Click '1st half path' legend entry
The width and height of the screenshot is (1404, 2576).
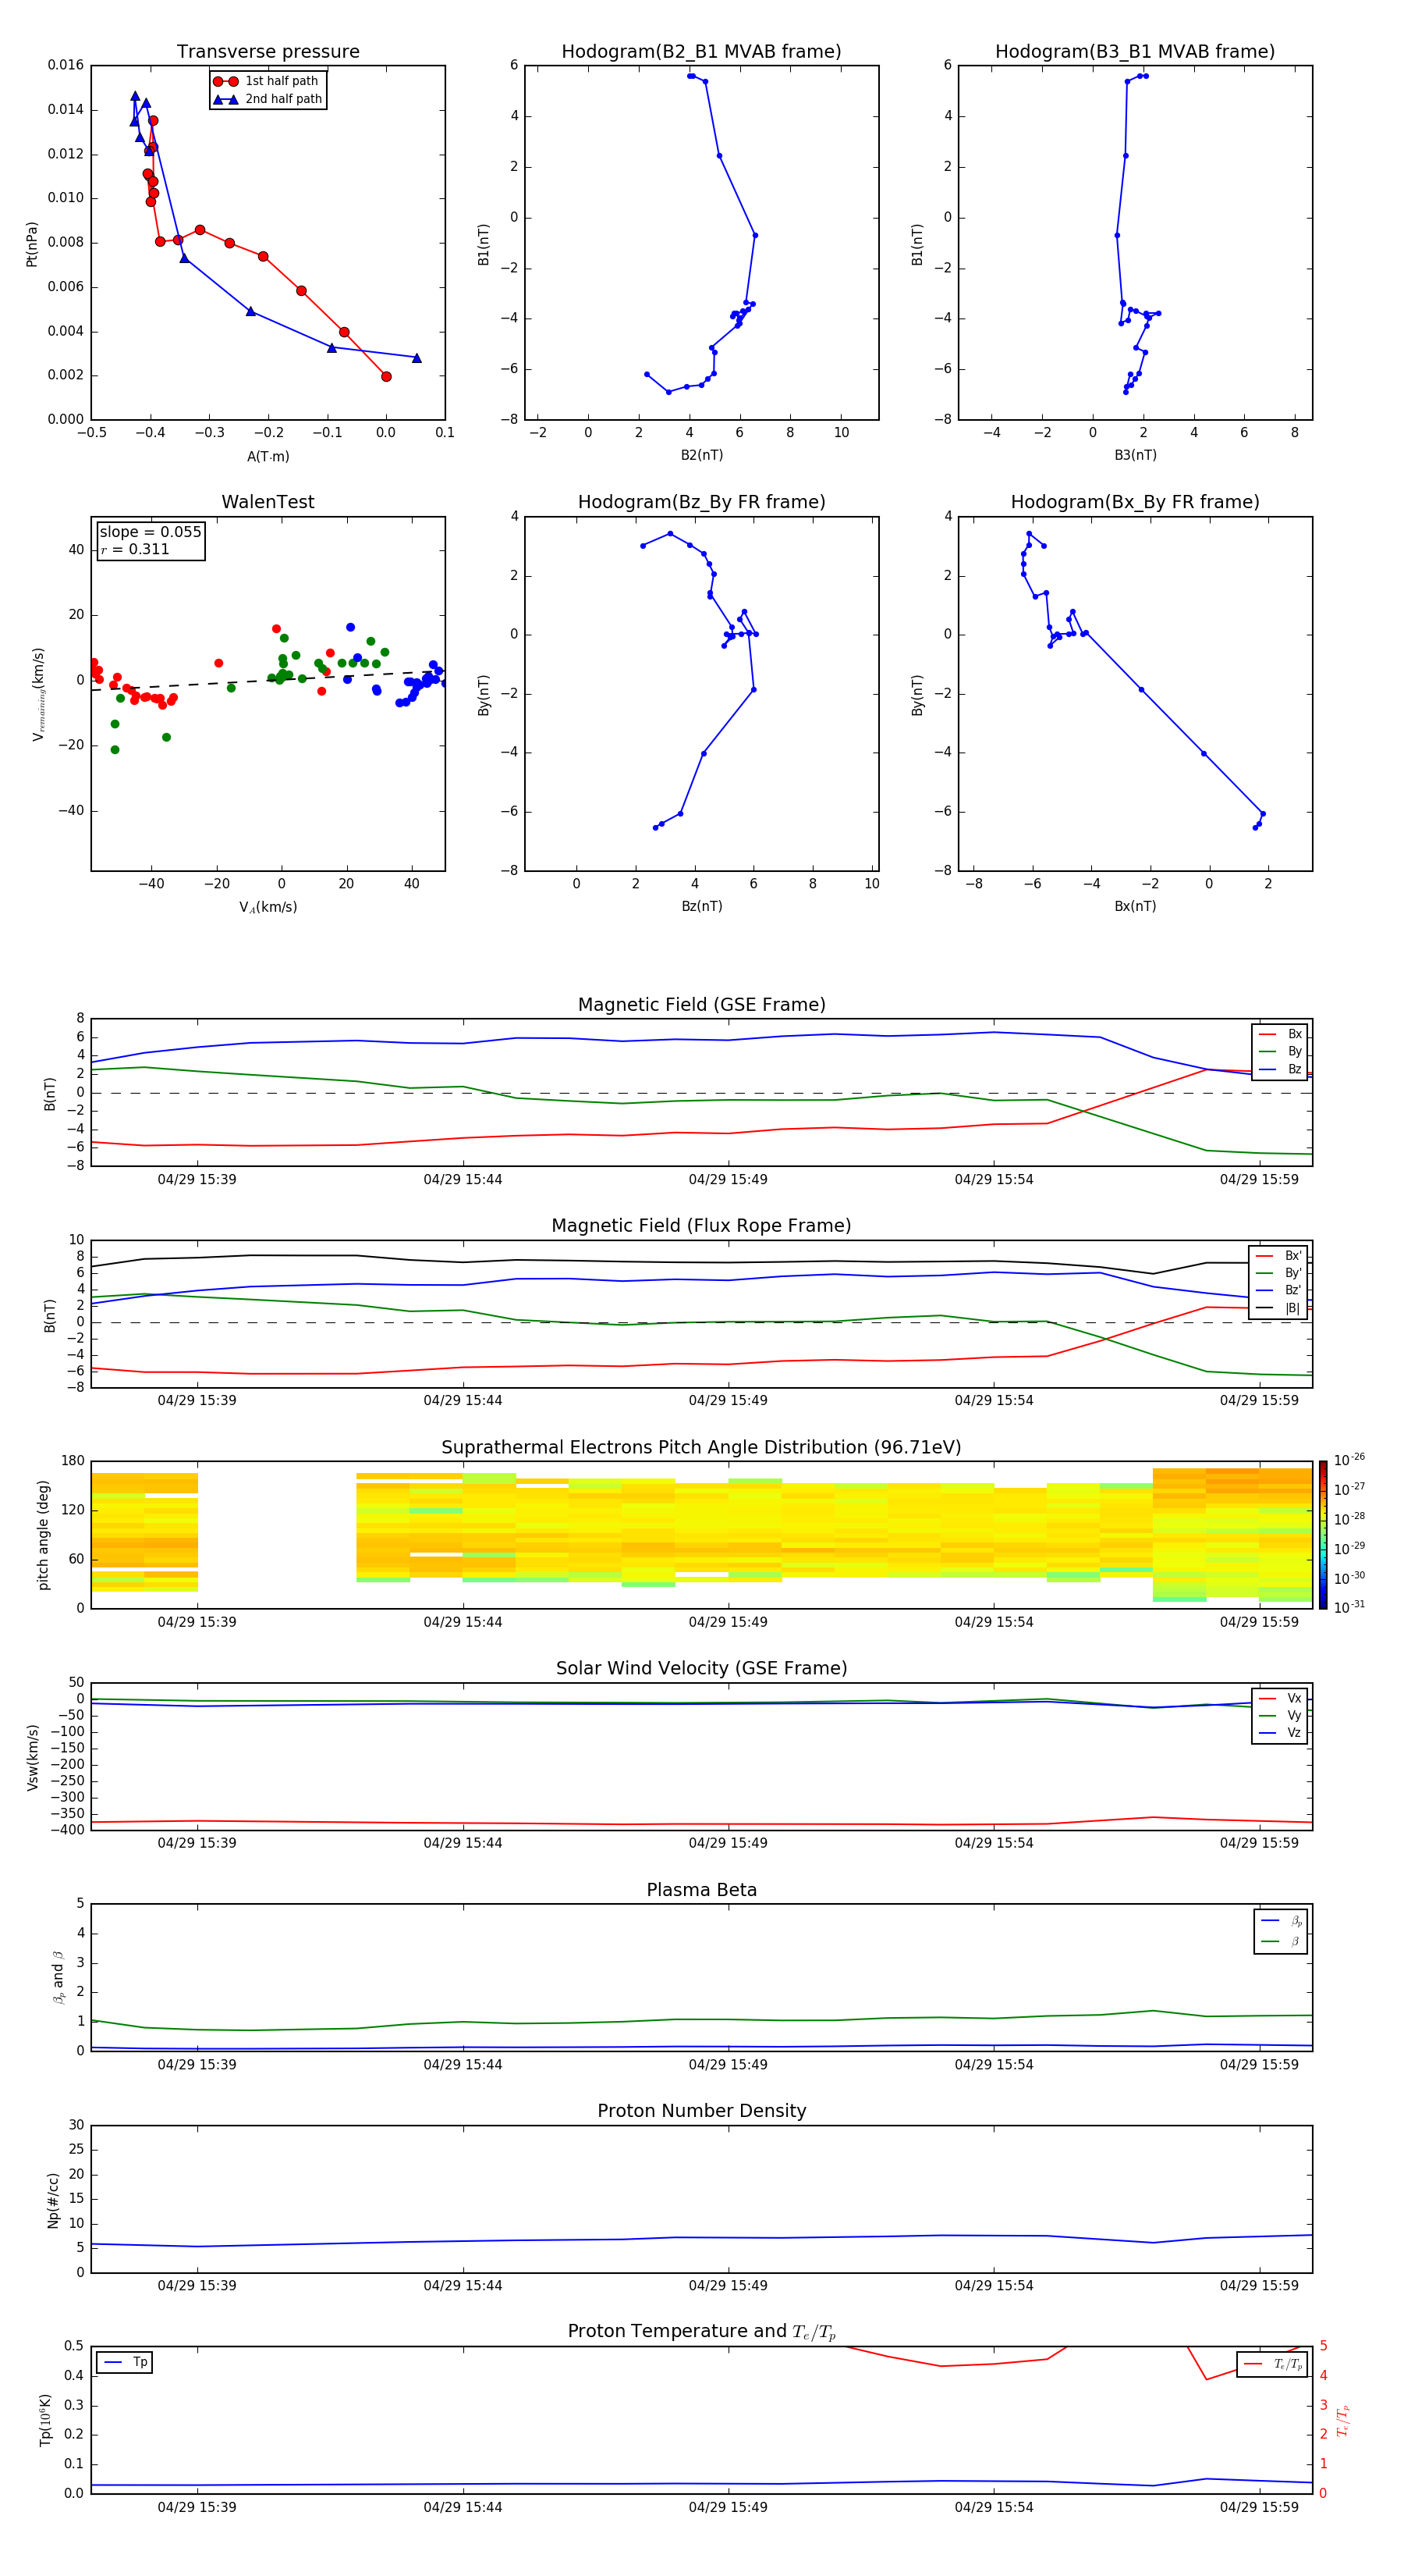[266, 81]
